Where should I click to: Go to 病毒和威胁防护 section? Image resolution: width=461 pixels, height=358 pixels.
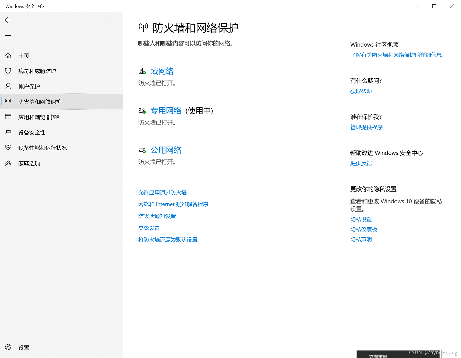(x=61, y=71)
